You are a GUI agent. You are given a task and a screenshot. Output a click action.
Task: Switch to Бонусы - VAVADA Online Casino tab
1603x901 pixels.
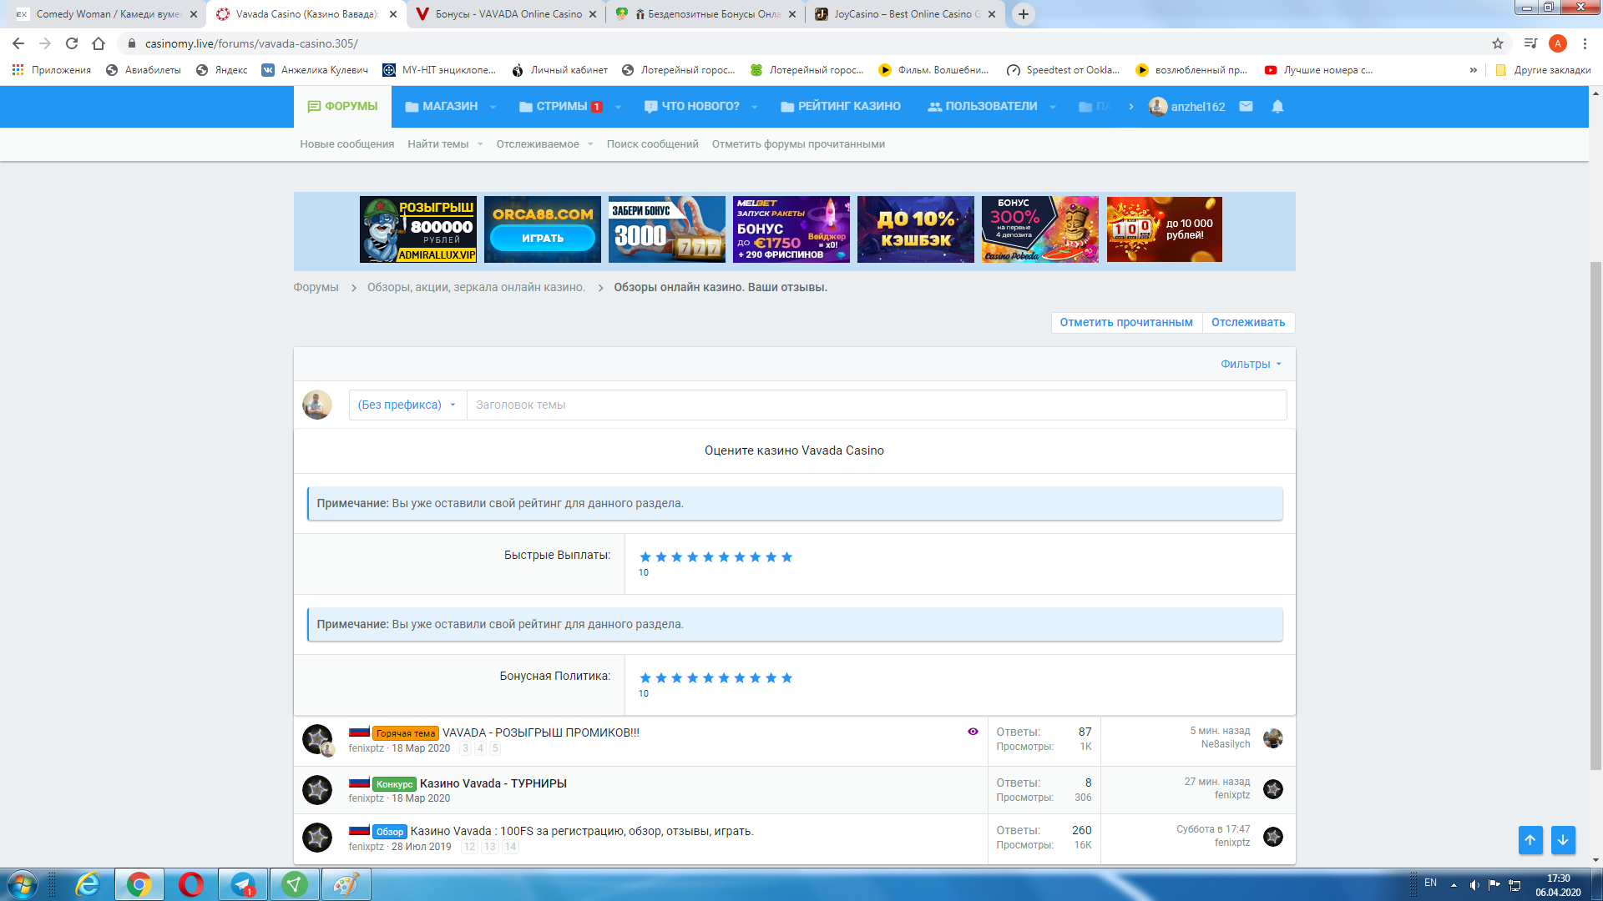(x=507, y=14)
